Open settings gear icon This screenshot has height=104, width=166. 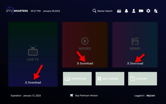(x=148, y=11)
